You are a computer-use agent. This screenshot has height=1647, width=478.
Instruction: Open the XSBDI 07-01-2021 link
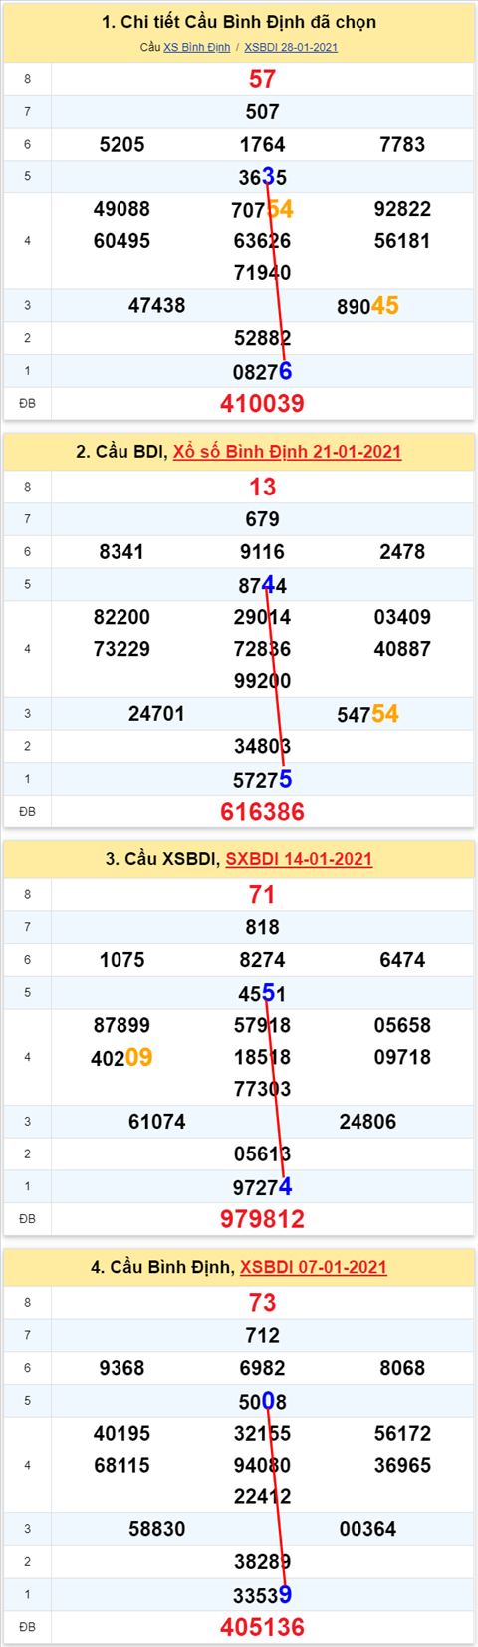314,1267
